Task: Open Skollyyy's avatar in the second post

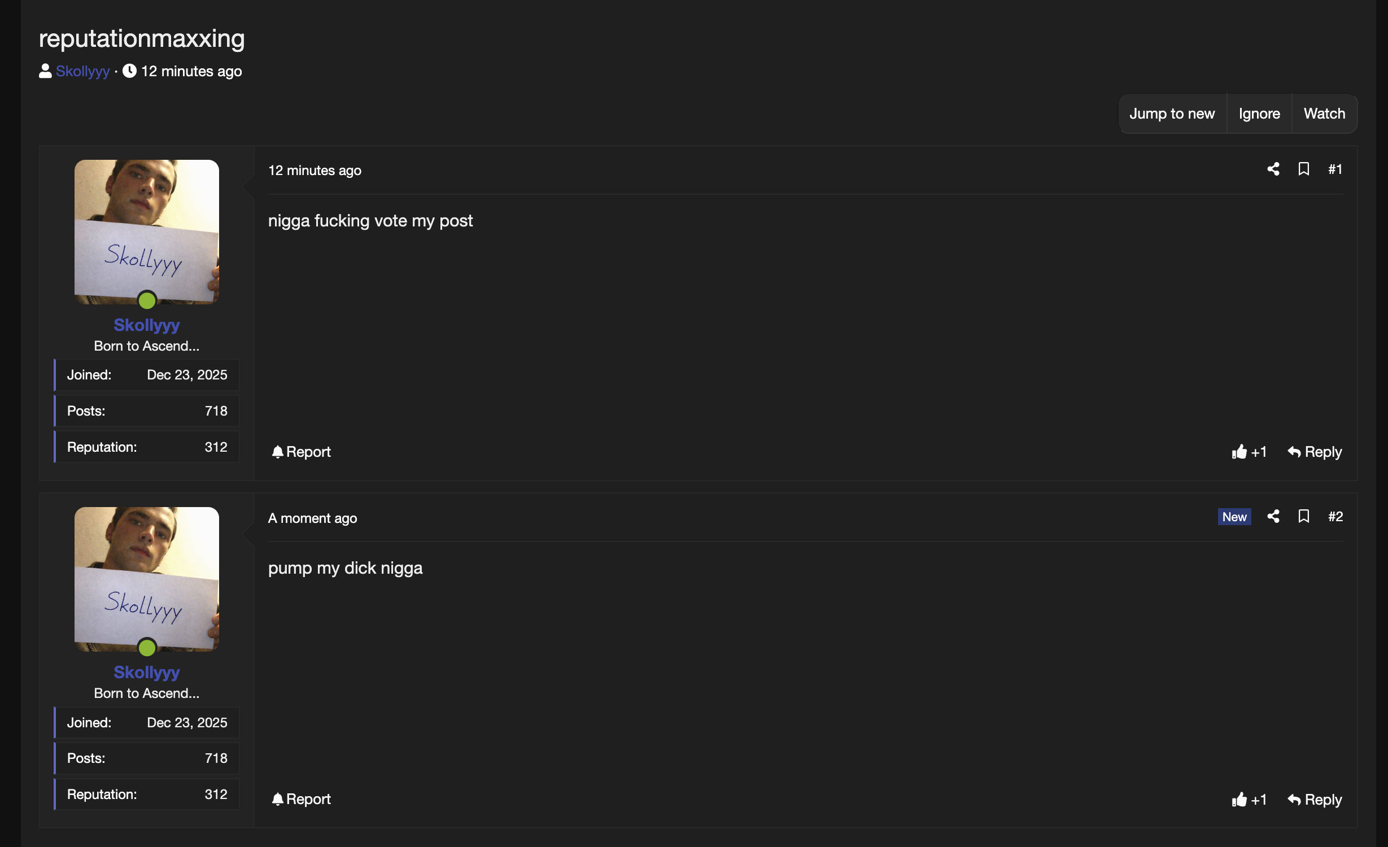Action: [147, 579]
